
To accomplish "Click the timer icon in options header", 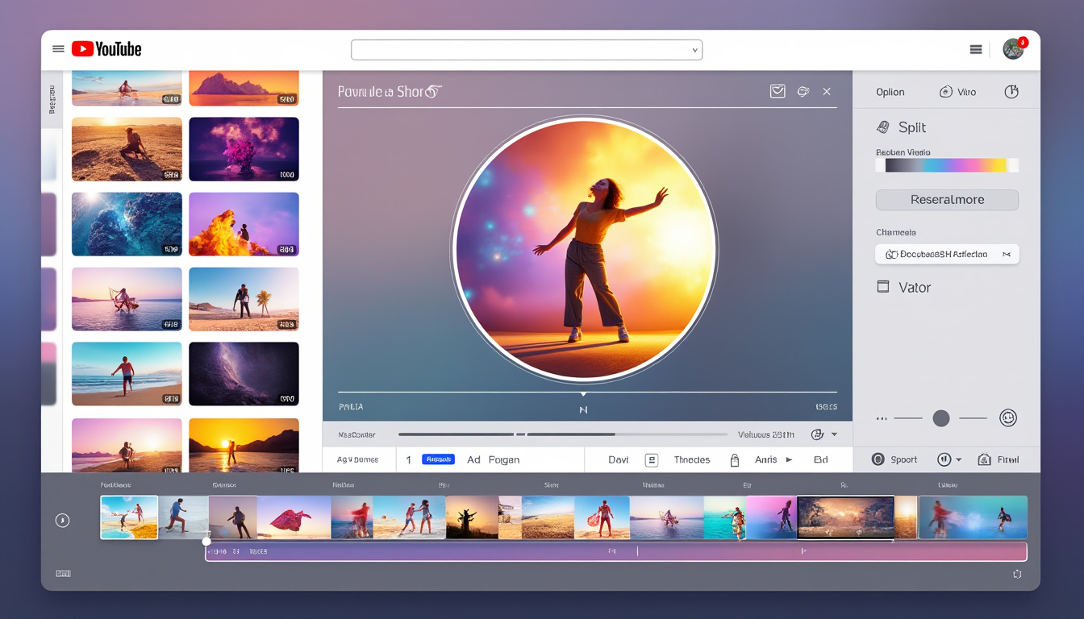I will pyautogui.click(x=1011, y=92).
